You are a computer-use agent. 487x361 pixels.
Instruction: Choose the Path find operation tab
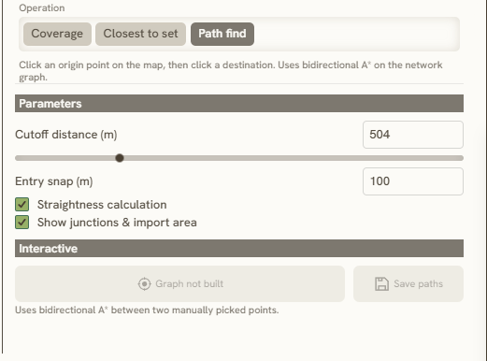(x=222, y=34)
